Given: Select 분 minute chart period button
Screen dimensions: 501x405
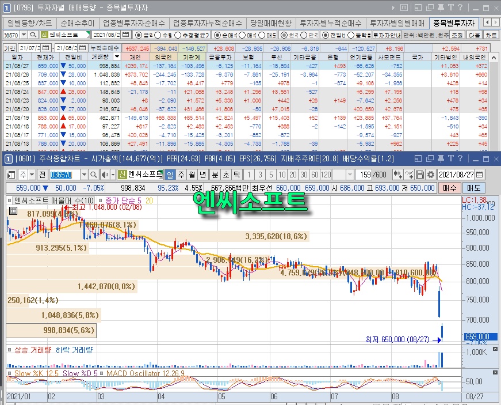Looking at the screenshot, I should coord(215,175).
